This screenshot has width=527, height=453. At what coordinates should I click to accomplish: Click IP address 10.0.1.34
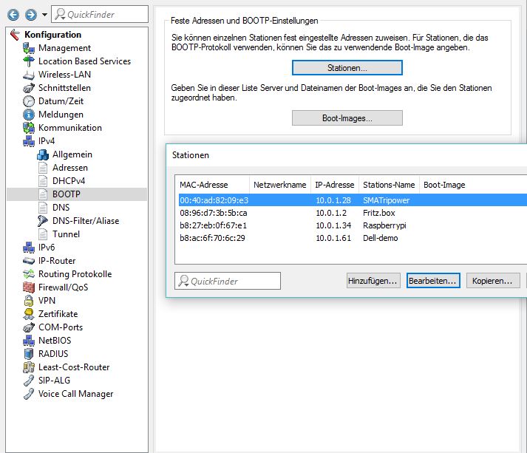pyautogui.click(x=333, y=225)
